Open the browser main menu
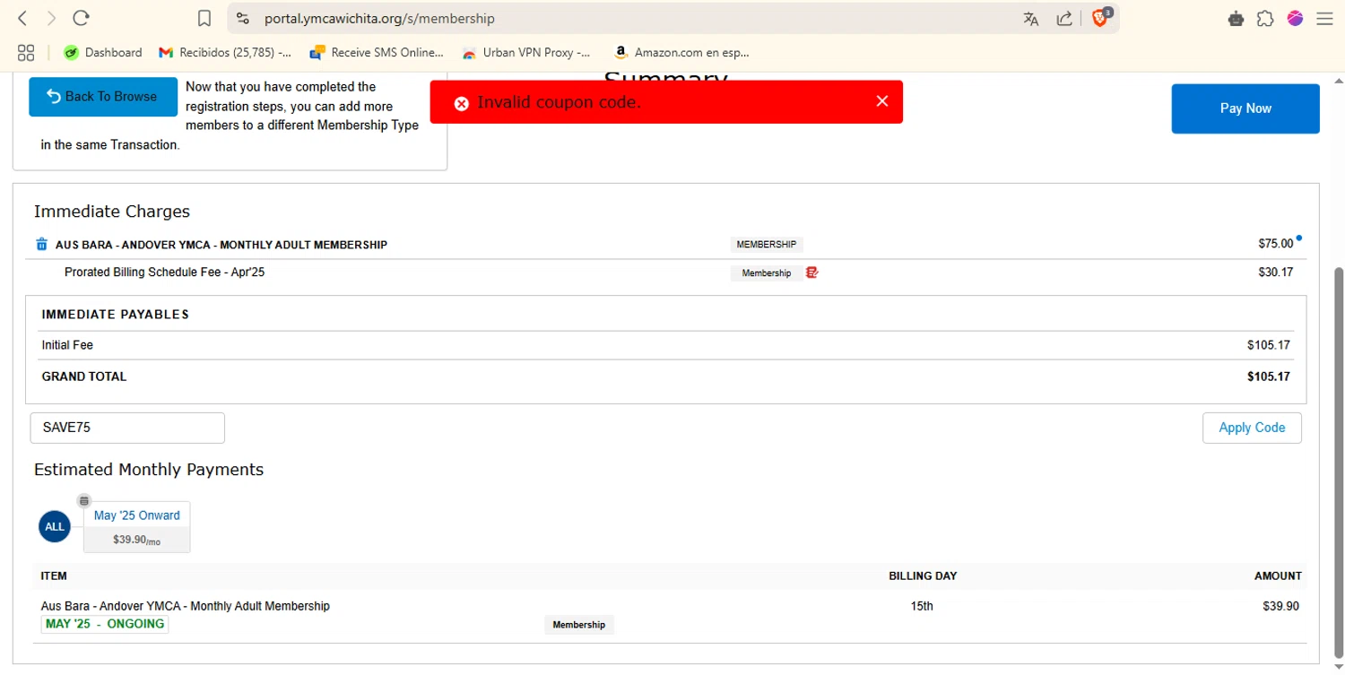The height and width of the screenshot is (675, 1345). click(x=1324, y=18)
